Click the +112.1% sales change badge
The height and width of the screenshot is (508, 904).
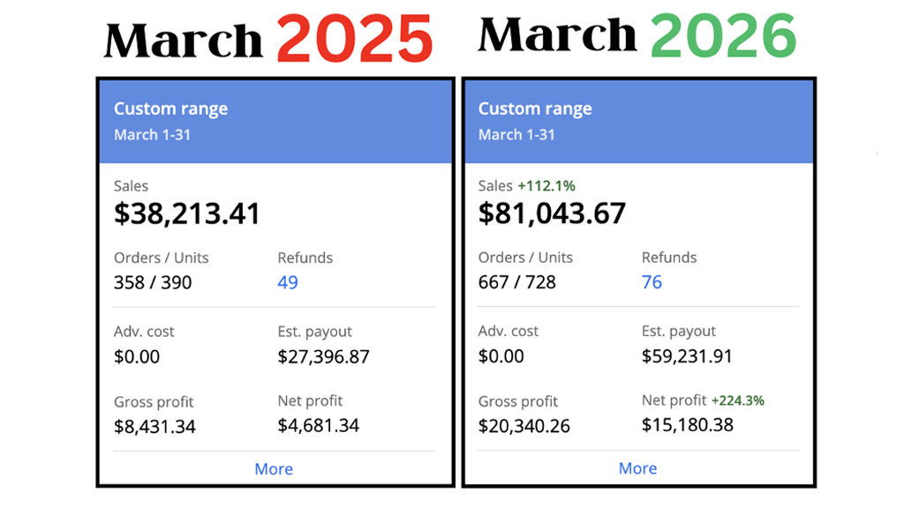point(546,186)
